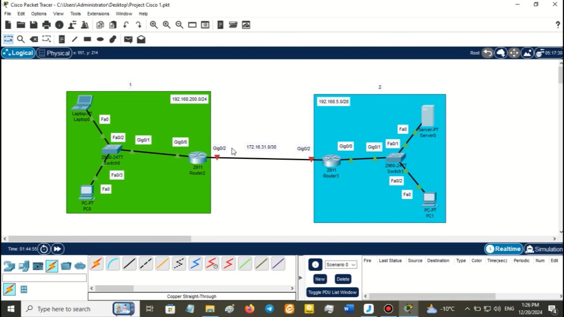Add Complex PDU open envelope icon

click(141, 39)
